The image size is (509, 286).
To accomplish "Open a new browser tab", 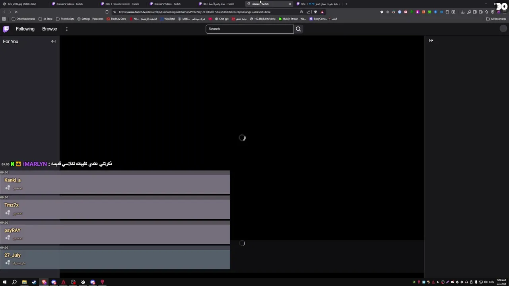I will point(346,4).
